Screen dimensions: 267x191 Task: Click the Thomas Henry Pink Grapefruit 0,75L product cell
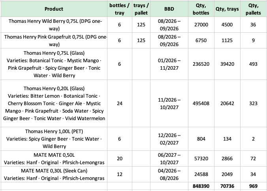[x=54, y=41]
